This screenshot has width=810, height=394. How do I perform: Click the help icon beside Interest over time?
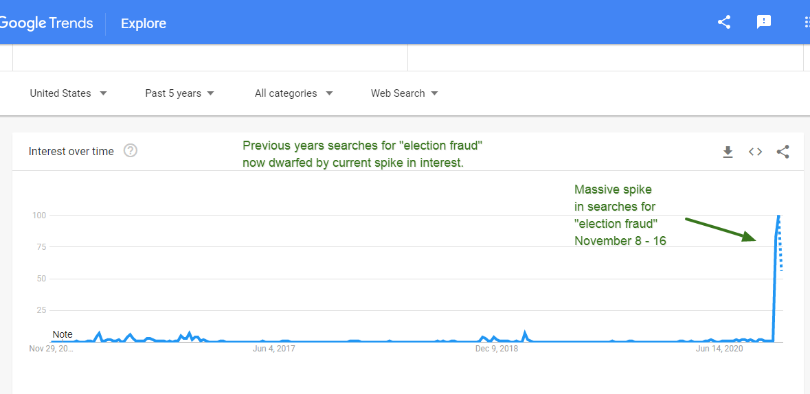click(131, 151)
